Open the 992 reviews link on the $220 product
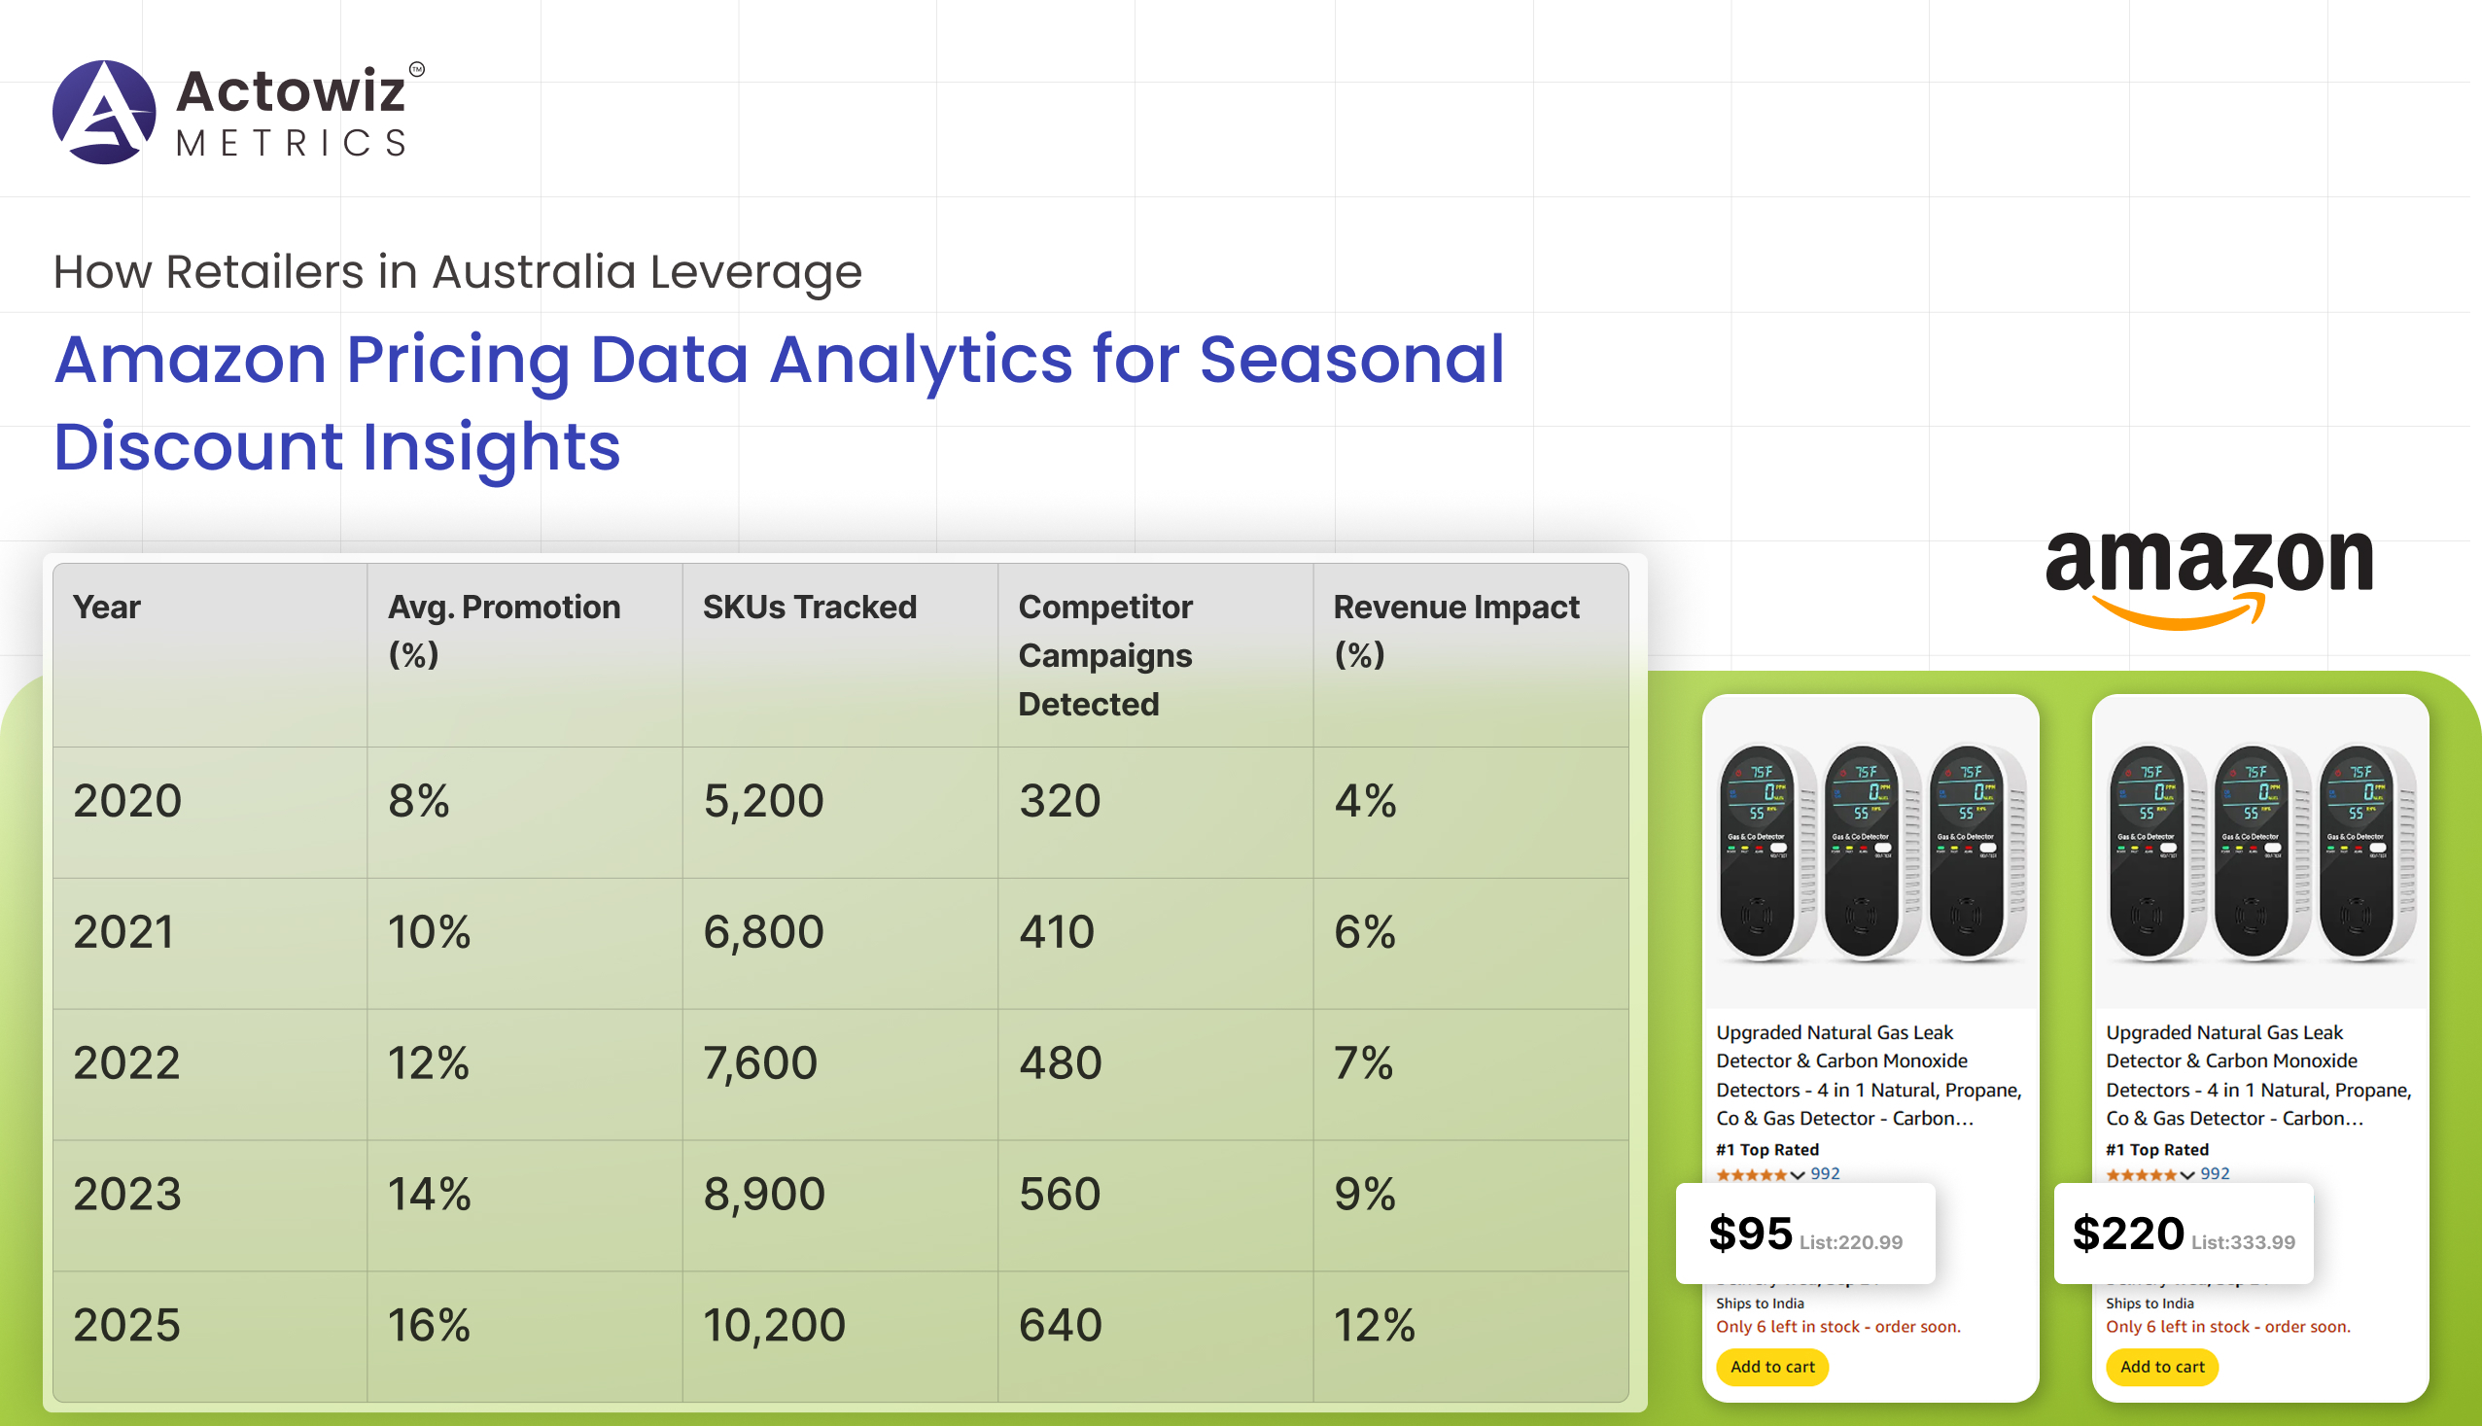 [x=2215, y=1173]
